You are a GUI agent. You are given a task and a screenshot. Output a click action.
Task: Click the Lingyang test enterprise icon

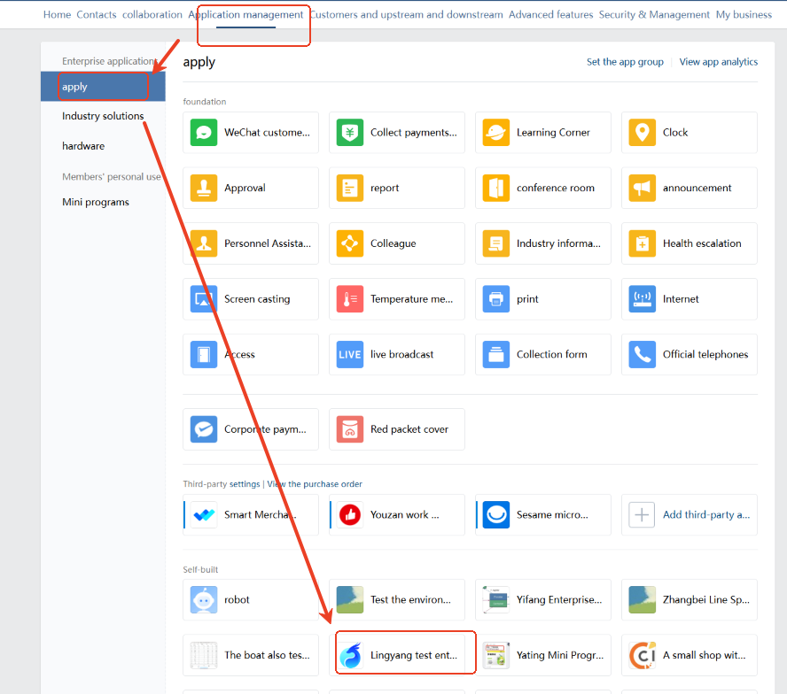350,655
